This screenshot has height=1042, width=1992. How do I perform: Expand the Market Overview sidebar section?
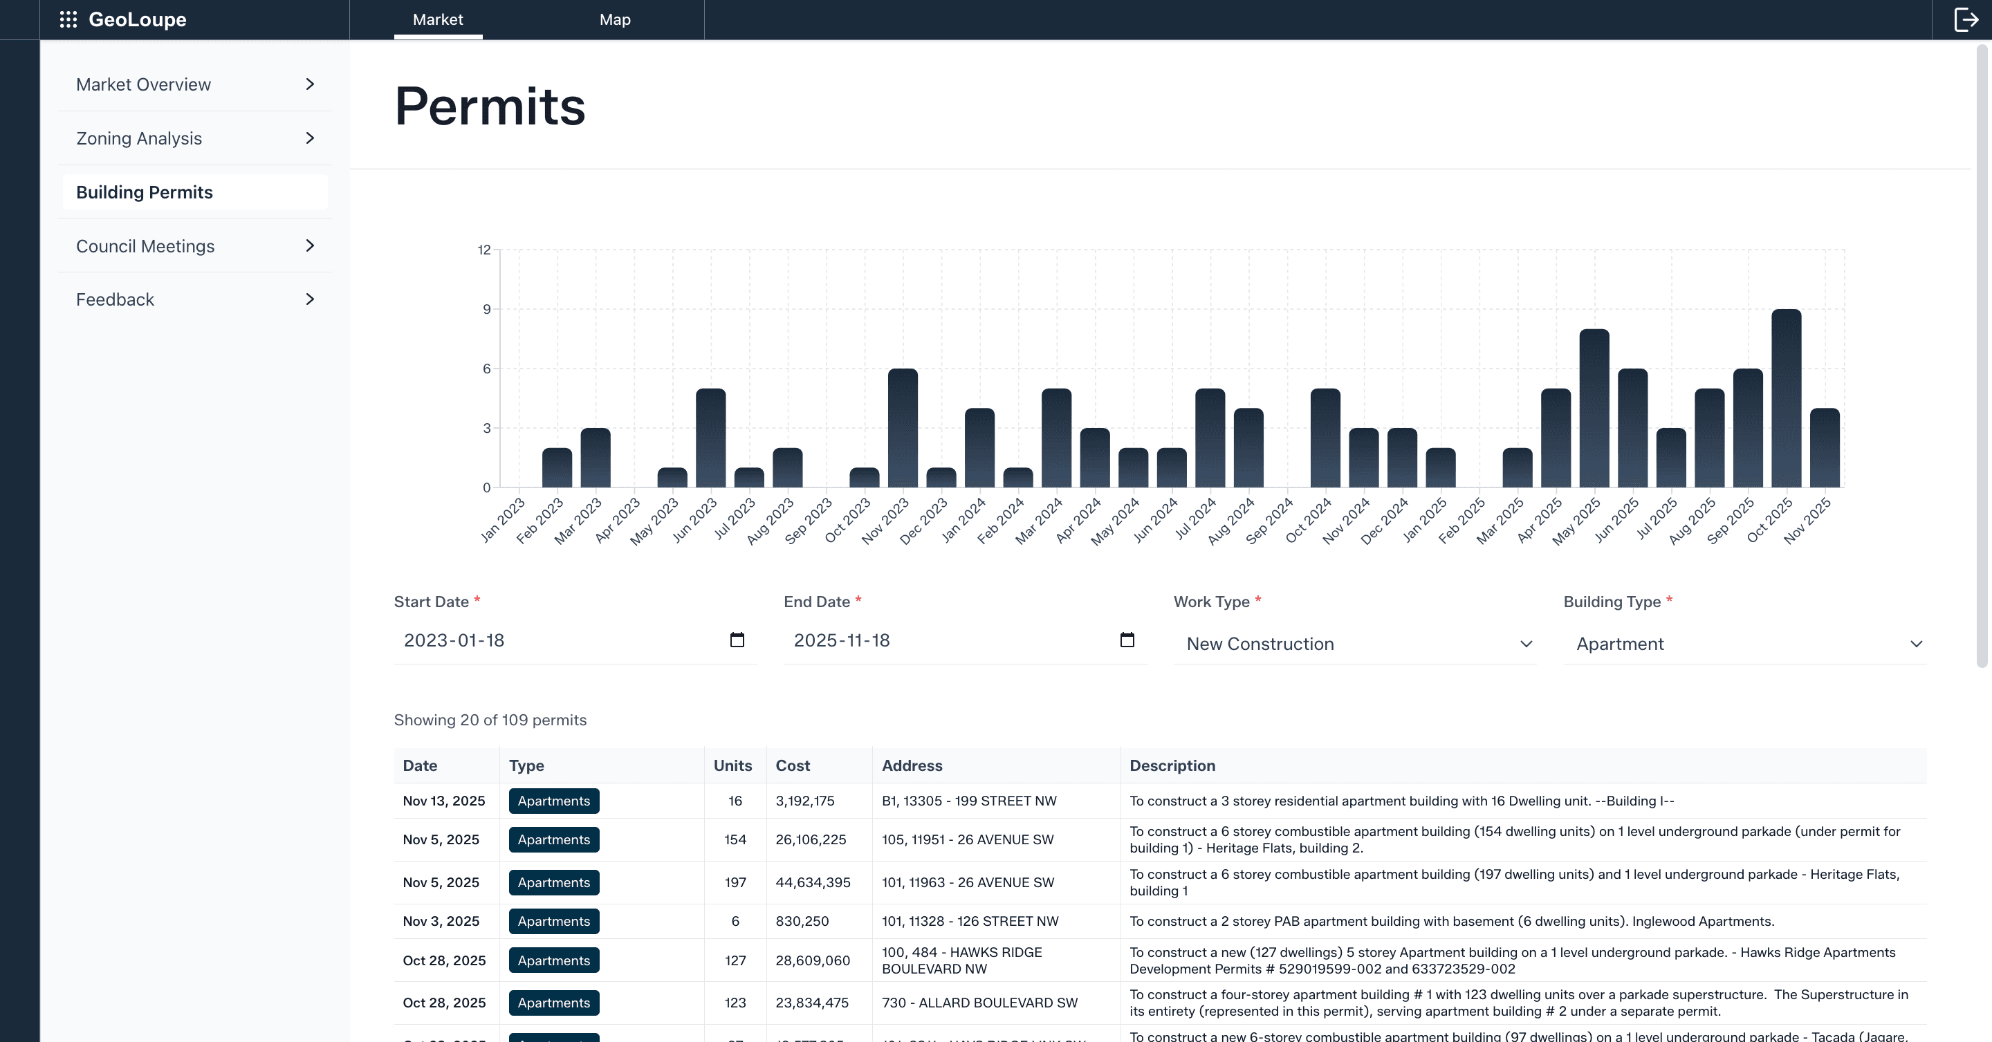point(194,84)
